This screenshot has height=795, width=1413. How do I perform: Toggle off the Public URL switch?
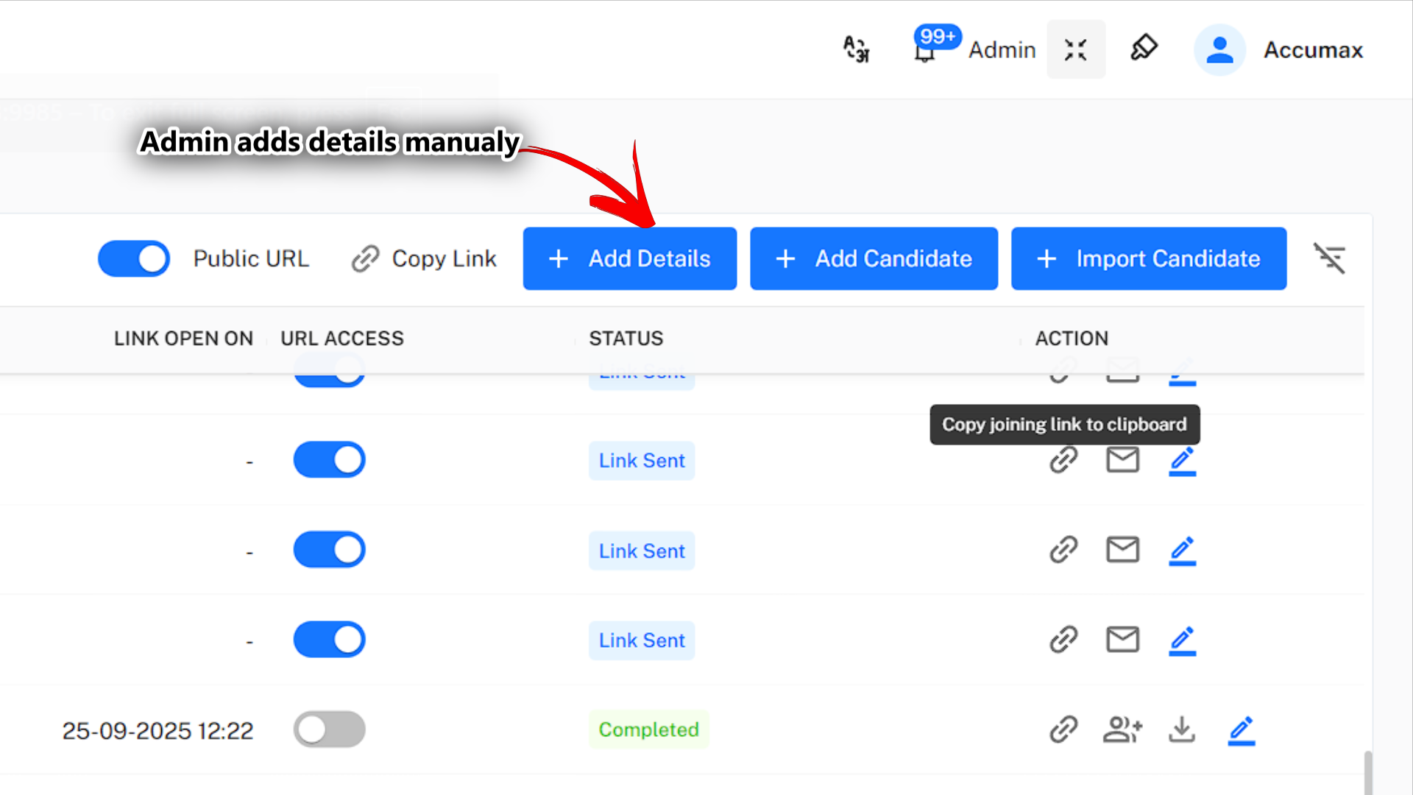(x=133, y=258)
